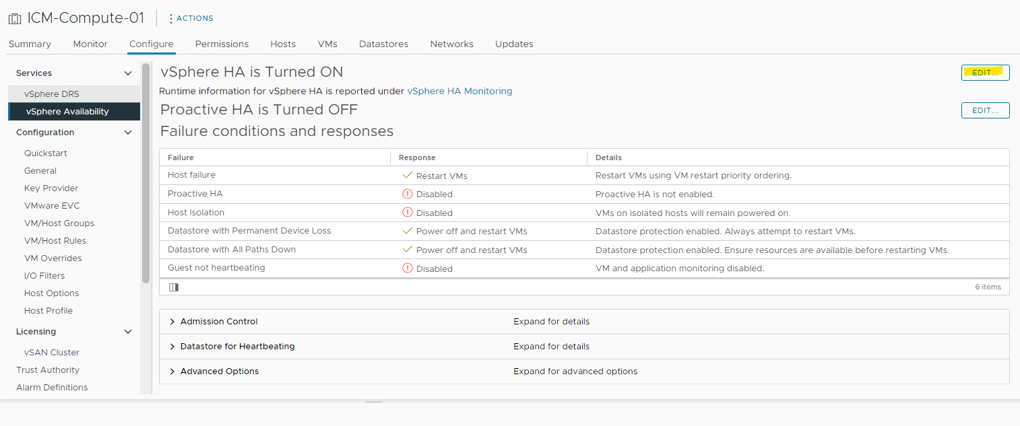Click Guest not heartbeating text
This screenshot has height=426, width=1020.
click(216, 268)
